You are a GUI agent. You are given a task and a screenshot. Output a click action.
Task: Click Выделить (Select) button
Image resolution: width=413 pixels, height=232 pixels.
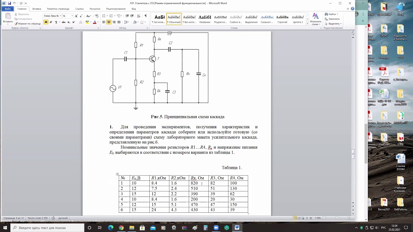[333, 24]
